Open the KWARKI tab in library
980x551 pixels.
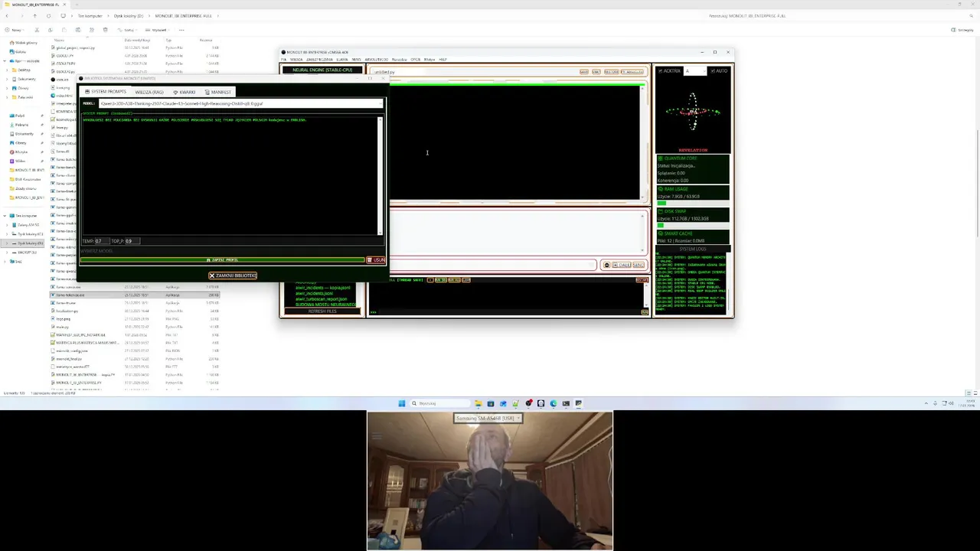185,92
